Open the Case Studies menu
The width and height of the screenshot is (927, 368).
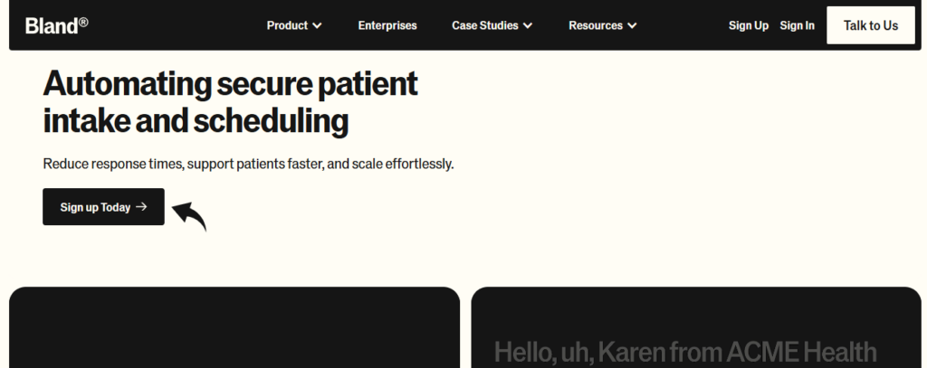click(484, 25)
